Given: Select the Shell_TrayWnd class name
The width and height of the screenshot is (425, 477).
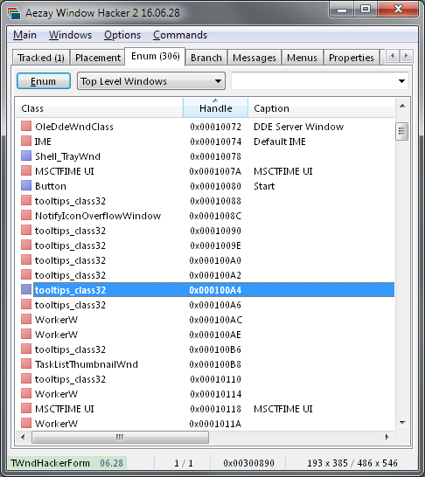Looking at the screenshot, I should (67, 156).
